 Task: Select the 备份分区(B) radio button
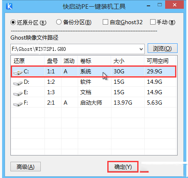point(59,22)
